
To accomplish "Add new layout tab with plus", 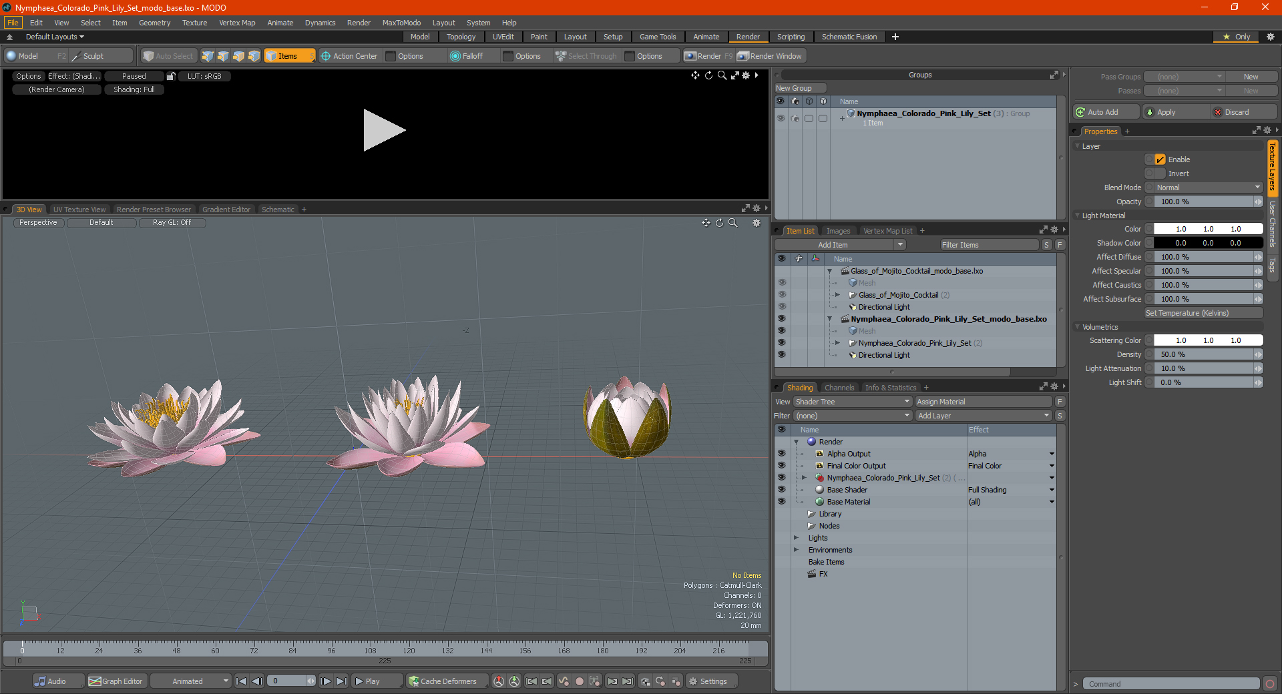I will pyautogui.click(x=895, y=37).
